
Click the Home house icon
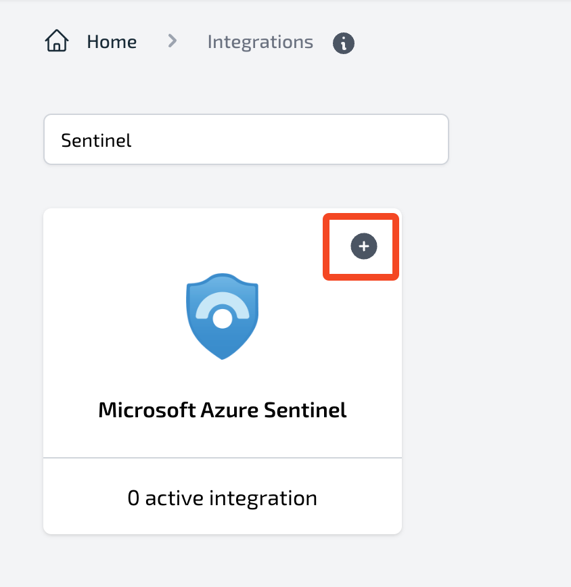click(57, 42)
